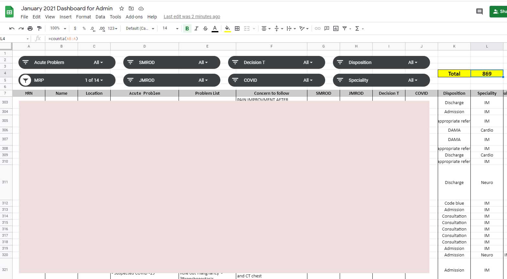The height and width of the screenshot is (279, 507).
Task: Toggle italic formatting
Action: pos(196,28)
